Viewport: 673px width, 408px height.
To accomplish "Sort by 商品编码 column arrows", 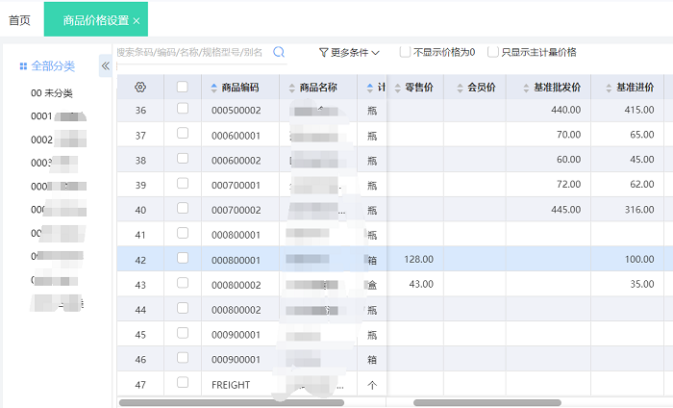I will (x=214, y=88).
